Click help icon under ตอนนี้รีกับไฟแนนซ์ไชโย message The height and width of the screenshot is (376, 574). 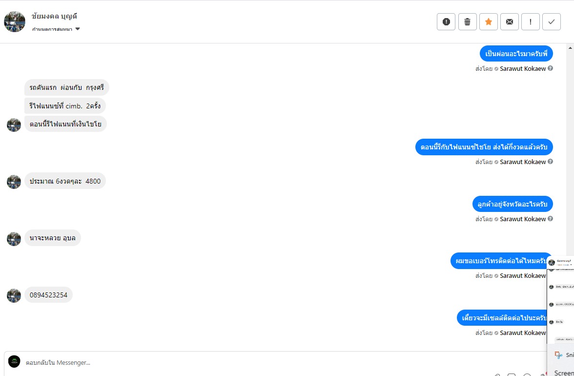(550, 162)
